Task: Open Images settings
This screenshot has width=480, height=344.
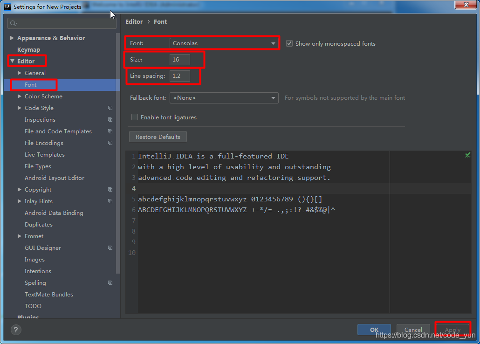Action: 34,260
